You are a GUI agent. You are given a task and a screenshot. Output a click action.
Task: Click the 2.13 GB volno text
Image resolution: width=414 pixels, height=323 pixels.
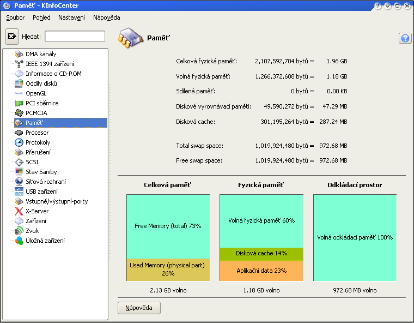click(168, 290)
